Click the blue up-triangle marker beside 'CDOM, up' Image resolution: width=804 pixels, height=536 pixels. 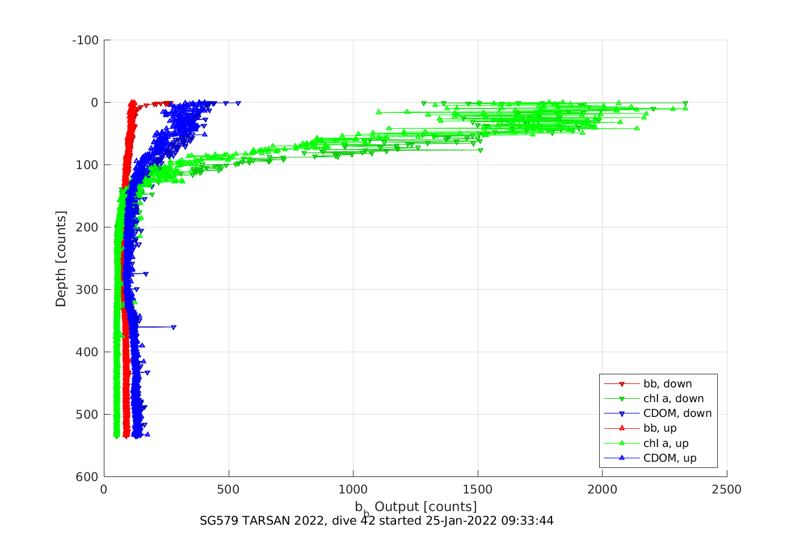[x=621, y=458]
